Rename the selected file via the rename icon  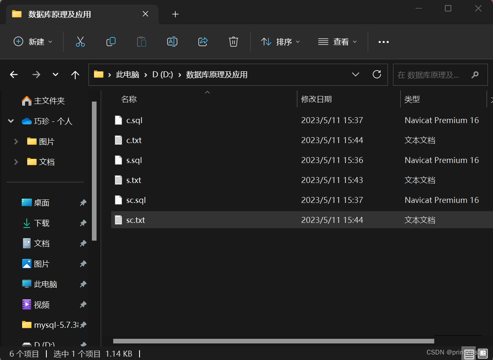(x=172, y=42)
